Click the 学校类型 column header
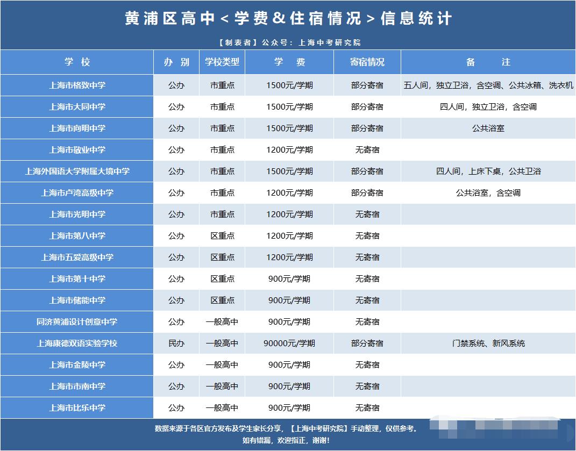This screenshot has width=576, height=451. click(x=222, y=62)
